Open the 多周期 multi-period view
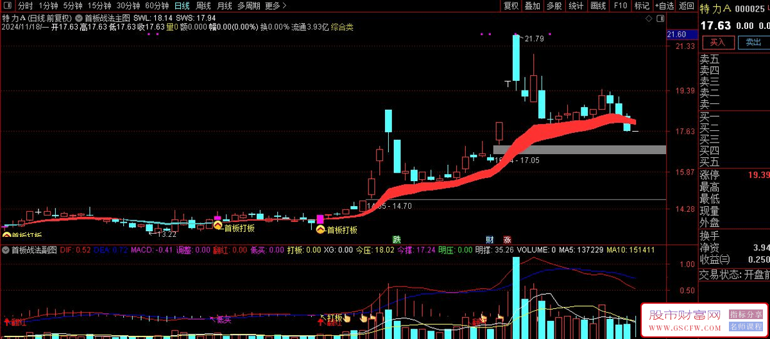 point(248,6)
